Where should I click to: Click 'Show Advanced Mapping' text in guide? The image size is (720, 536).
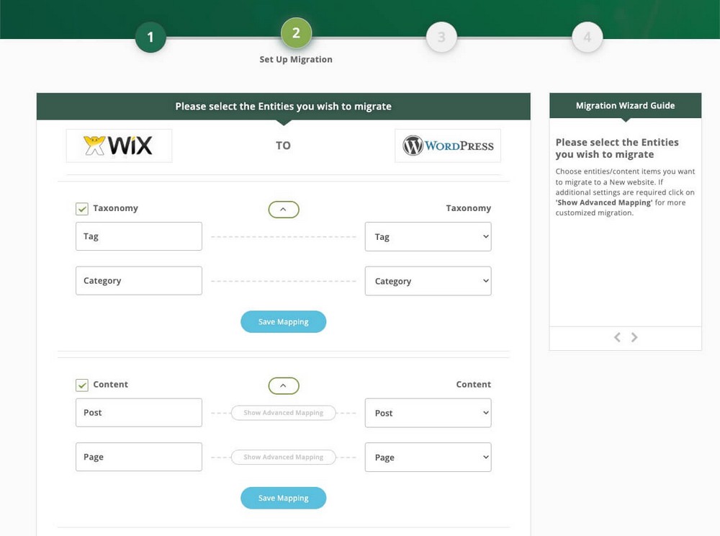(x=604, y=202)
